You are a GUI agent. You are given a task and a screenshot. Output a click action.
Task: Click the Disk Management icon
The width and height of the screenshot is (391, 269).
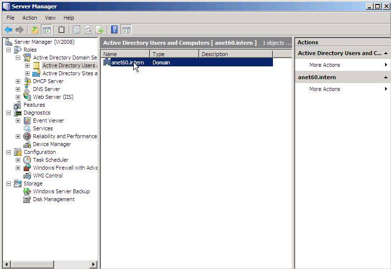pos(27,199)
